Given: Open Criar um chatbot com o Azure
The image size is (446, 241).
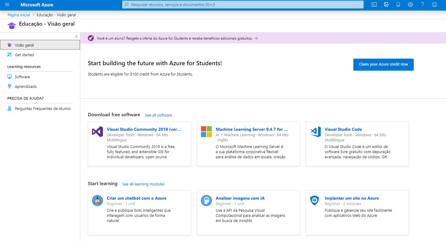Looking at the screenshot, I should tap(137, 198).
